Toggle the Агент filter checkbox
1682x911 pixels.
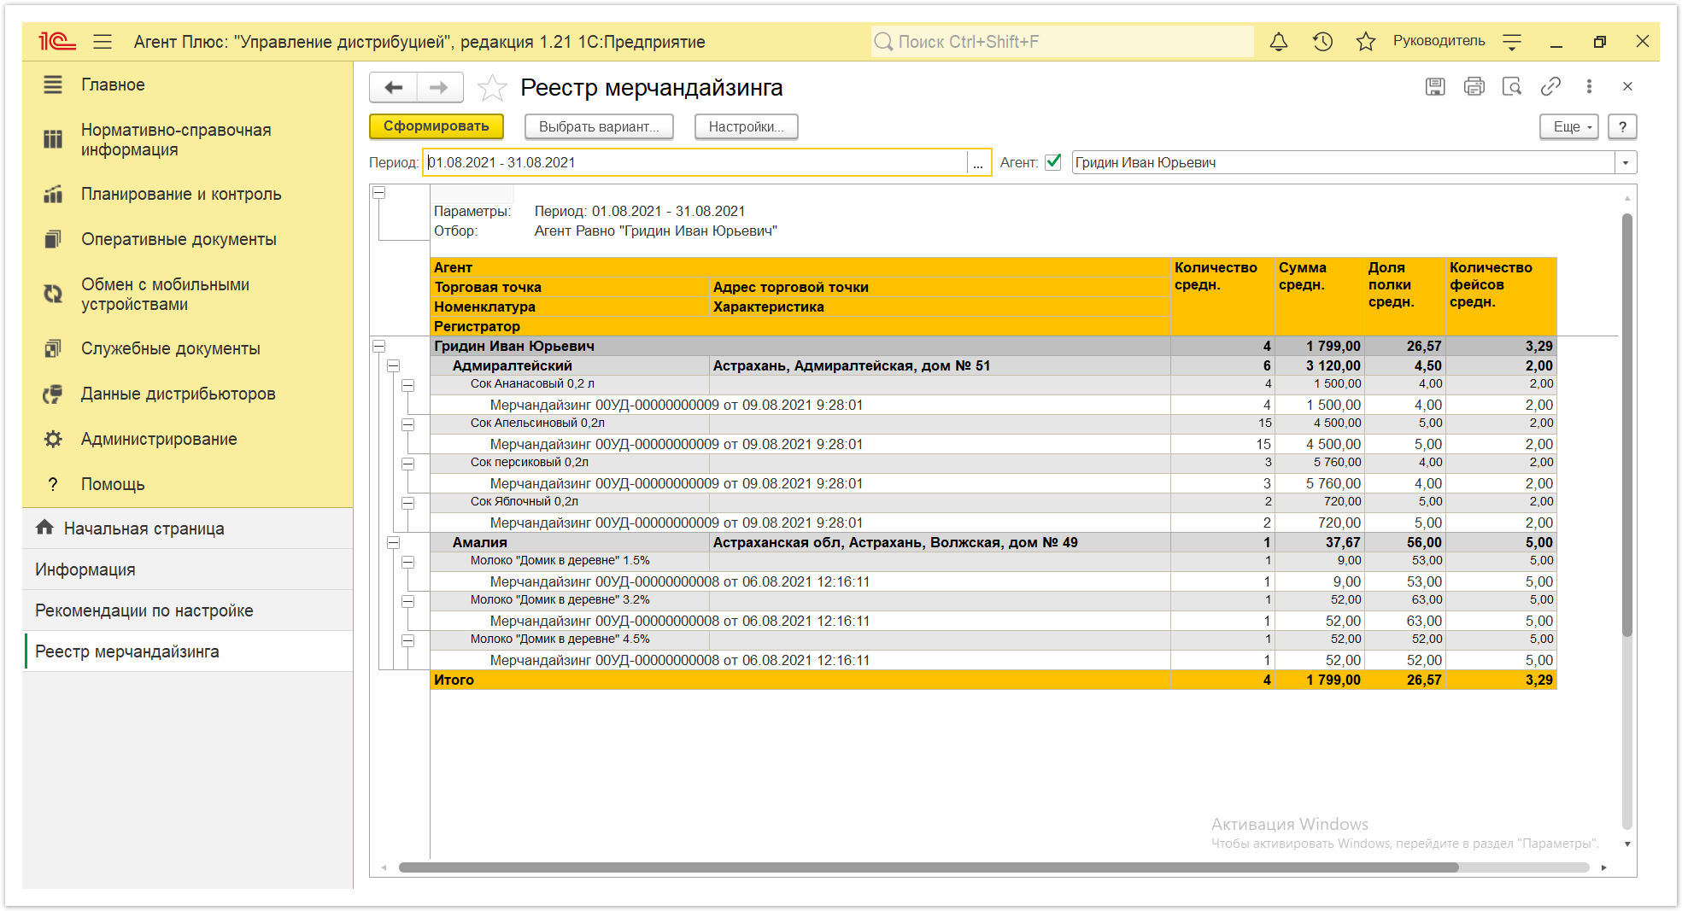[1053, 161]
